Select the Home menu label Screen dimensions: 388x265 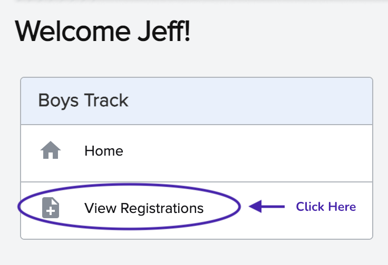(x=104, y=151)
